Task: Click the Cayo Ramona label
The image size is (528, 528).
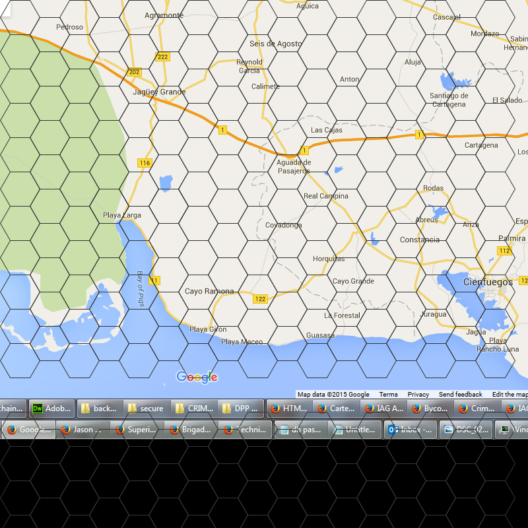Action: coord(209,291)
